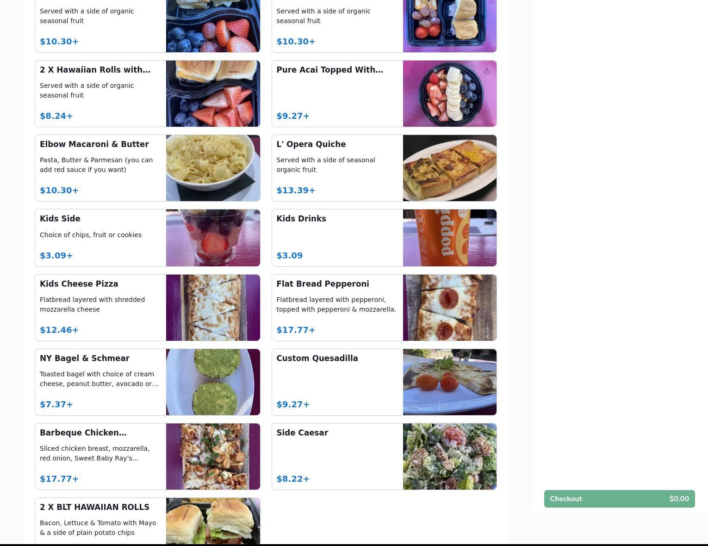Image resolution: width=708 pixels, height=546 pixels.
Task: Select the Kids Side fruit cup image
Action: [213, 238]
